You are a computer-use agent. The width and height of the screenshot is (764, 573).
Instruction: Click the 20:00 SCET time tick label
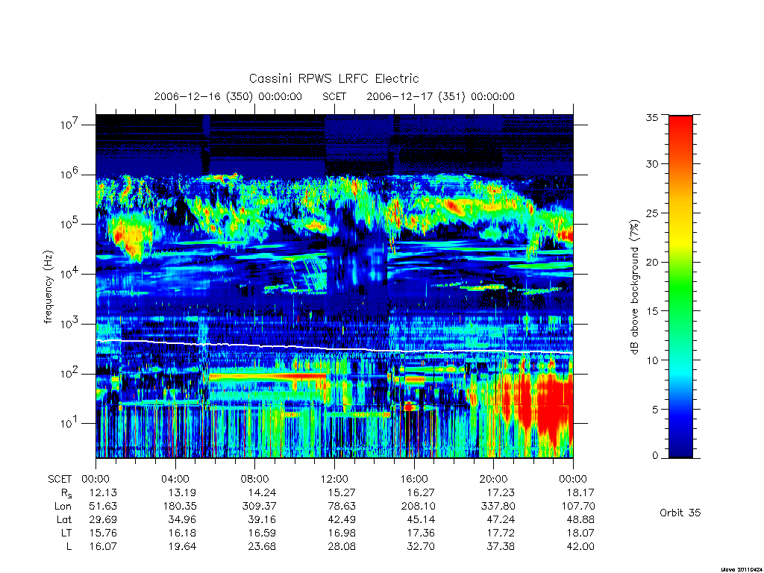(494, 479)
